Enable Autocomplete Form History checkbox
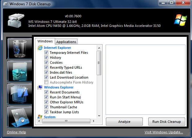The height and width of the screenshot is (138, 192). click(x=46, y=82)
